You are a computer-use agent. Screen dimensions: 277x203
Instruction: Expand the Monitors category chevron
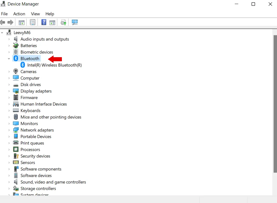pos(9,124)
